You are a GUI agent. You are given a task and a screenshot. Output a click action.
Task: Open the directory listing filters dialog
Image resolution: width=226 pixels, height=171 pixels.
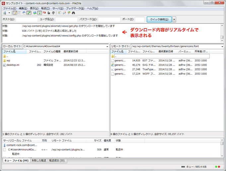pyautogui.click(x=59, y=13)
